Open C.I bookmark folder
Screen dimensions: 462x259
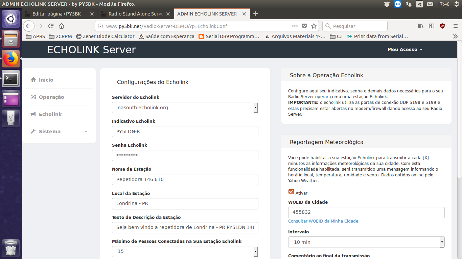(x=337, y=36)
